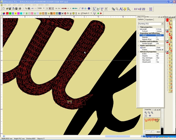Screen dimensions: 176x140
Task: Click the magnifier zoom tool
Action: tap(129, 9)
